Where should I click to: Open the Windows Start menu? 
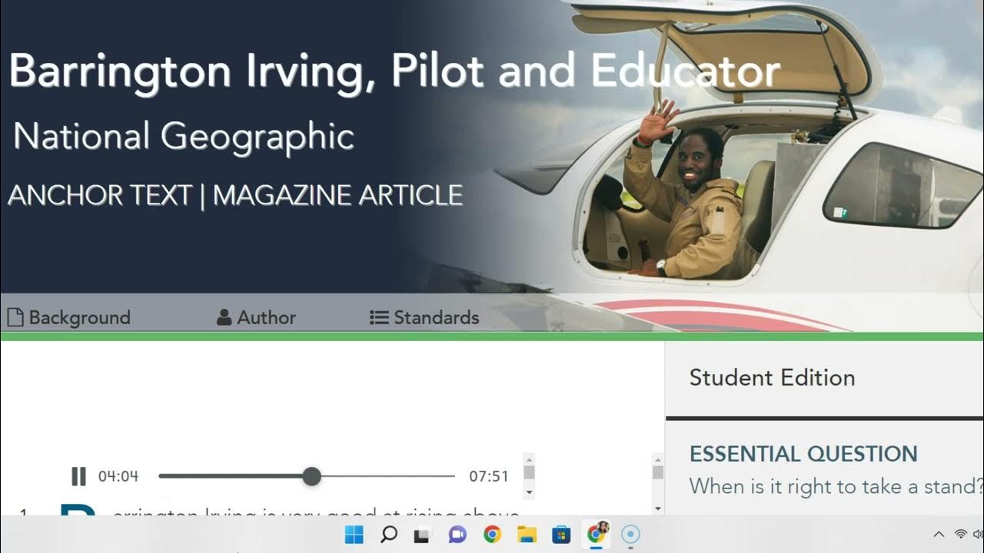point(354,535)
